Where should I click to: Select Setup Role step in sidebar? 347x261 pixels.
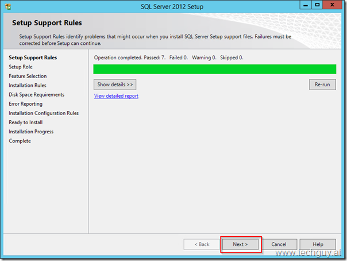click(x=21, y=67)
